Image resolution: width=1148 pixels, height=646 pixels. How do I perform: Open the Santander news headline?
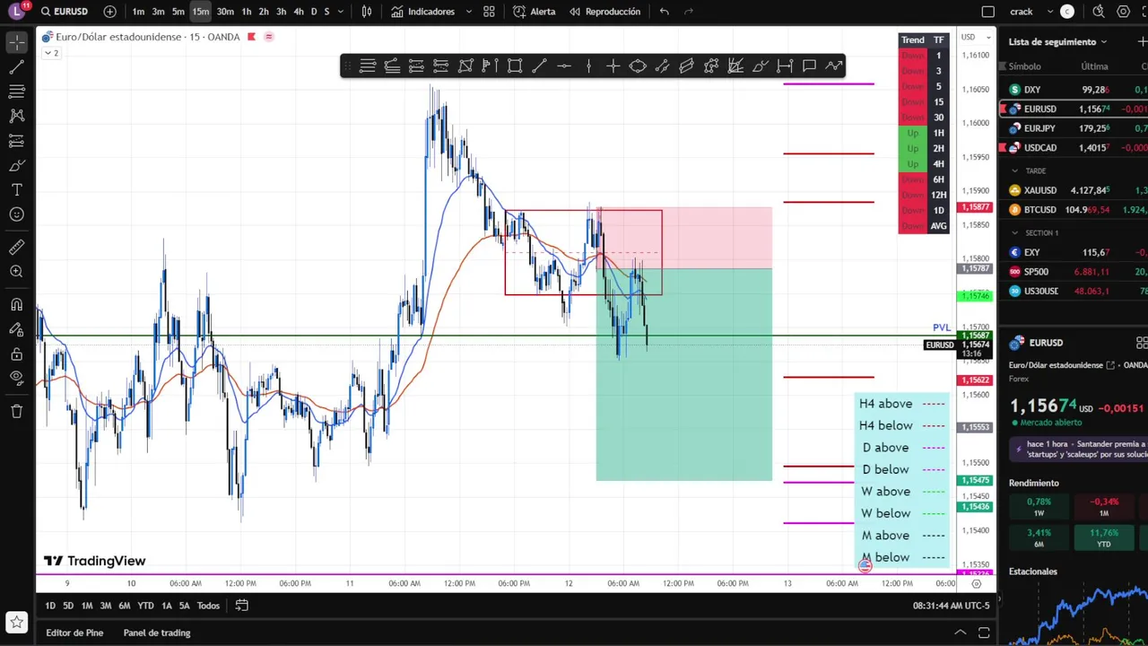tap(1080, 449)
